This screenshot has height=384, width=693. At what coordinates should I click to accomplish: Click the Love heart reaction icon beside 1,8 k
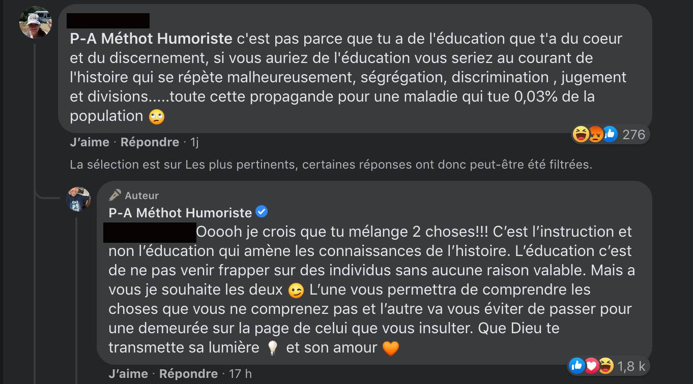tap(591, 365)
